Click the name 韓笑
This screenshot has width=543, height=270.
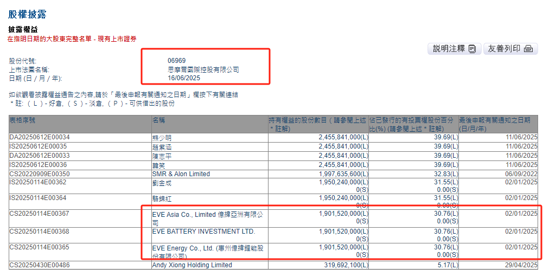(158, 165)
